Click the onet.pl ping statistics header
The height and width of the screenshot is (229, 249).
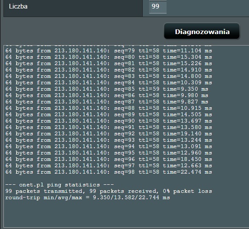59,185
